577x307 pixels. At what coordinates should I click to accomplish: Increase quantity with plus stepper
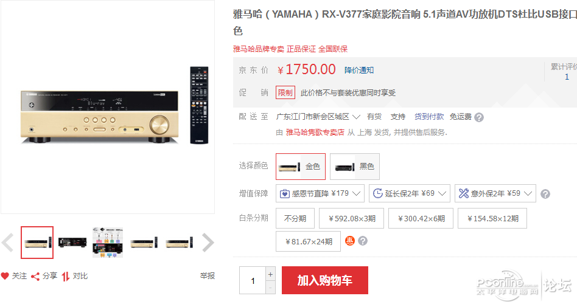click(x=270, y=274)
